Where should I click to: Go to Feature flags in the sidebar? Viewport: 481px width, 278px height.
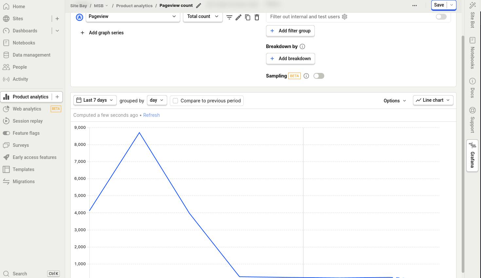[26, 133]
